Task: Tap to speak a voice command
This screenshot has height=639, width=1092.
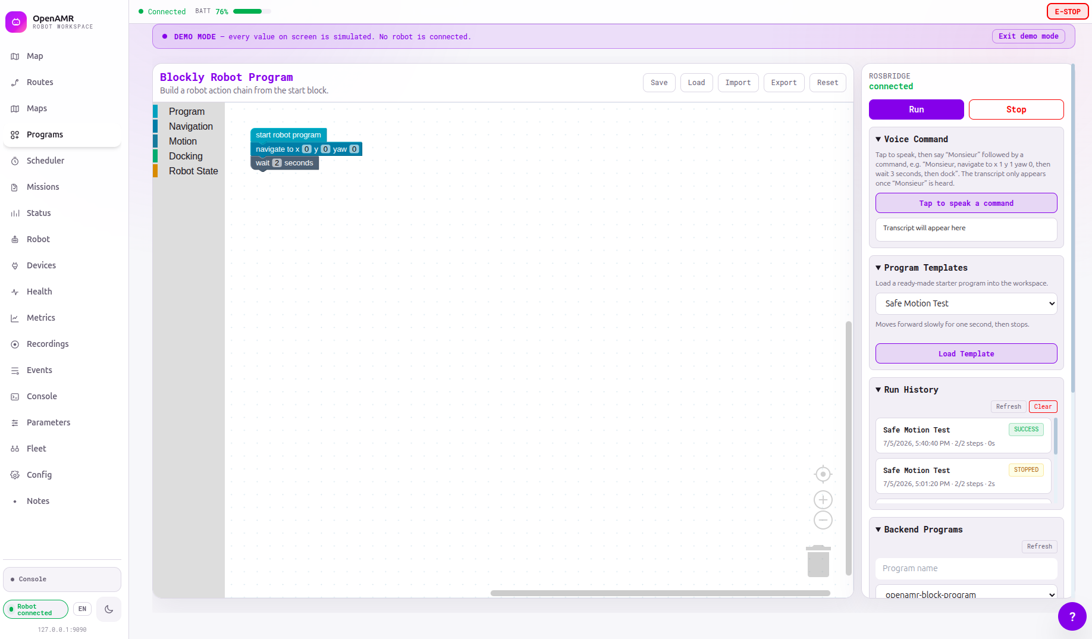Action: coord(967,203)
